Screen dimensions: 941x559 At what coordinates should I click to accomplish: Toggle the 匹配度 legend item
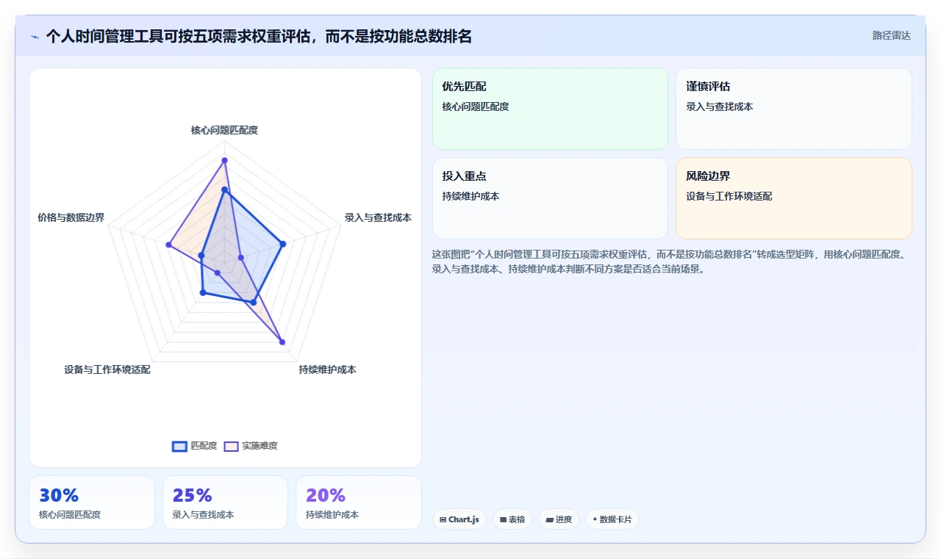point(195,446)
